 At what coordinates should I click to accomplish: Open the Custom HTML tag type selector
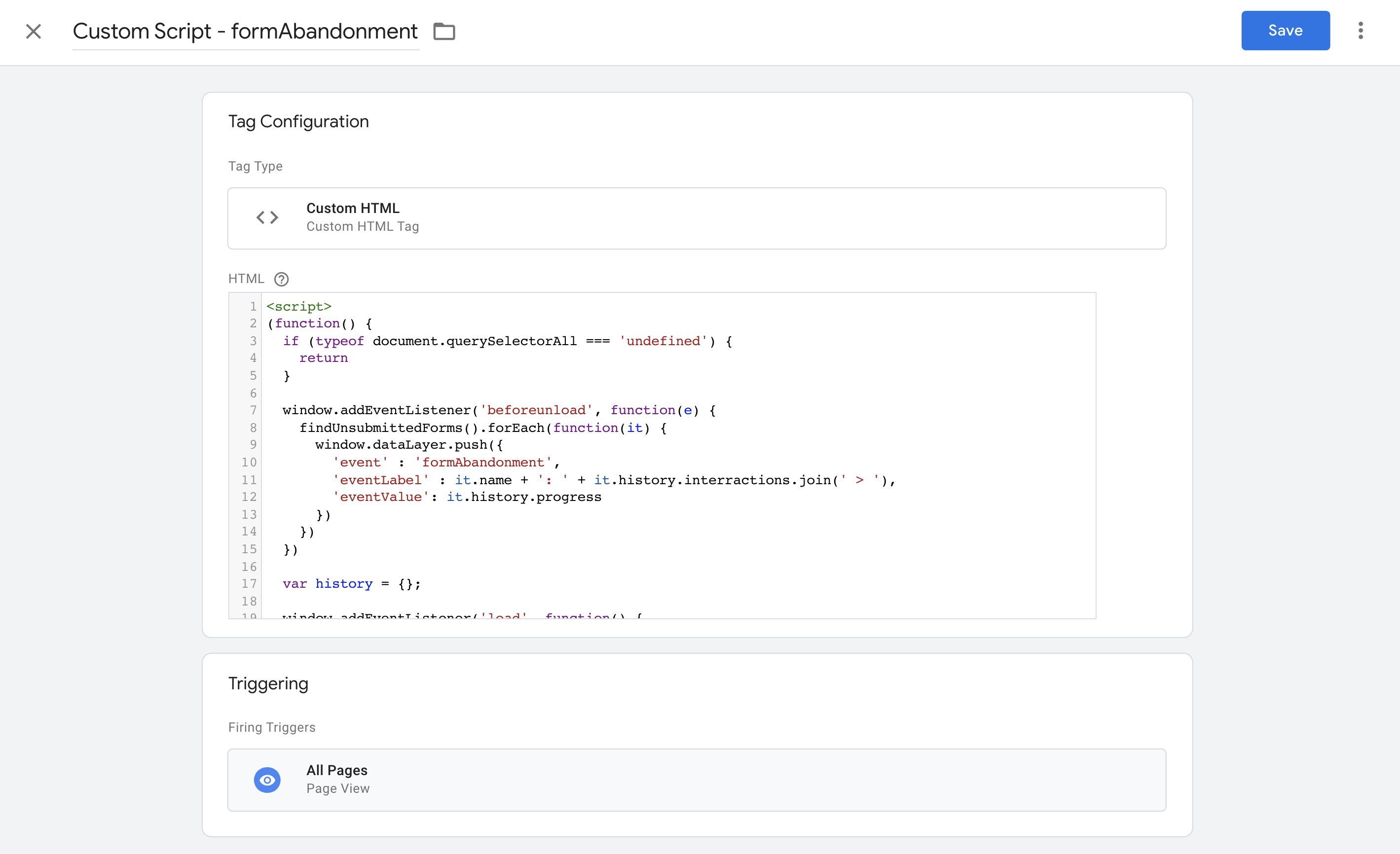(x=697, y=218)
